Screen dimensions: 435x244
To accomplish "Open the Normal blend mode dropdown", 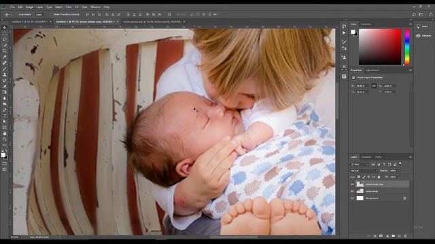I will (x=364, y=171).
